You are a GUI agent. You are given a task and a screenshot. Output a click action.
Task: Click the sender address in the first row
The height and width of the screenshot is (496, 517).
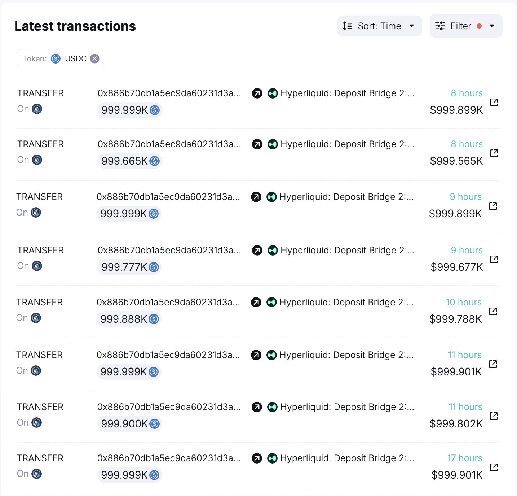[x=169, y=93]
